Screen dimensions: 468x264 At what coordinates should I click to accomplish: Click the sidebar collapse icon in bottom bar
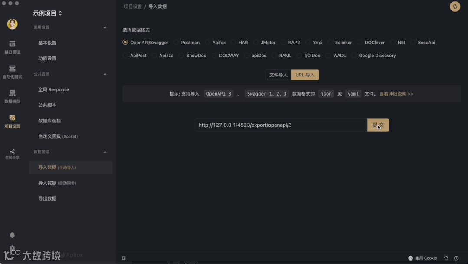[124, 258]
